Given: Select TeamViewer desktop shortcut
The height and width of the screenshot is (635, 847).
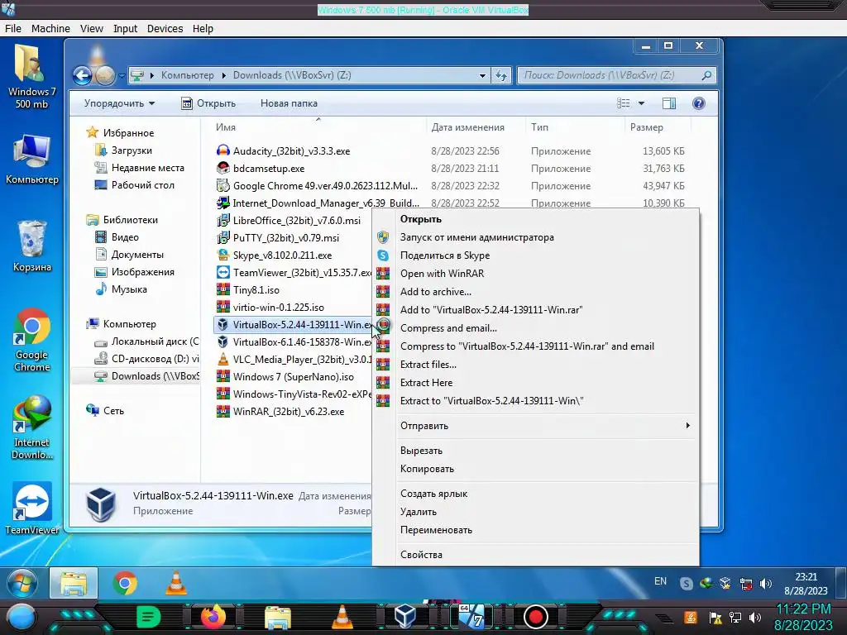Looking at the screenshot, I should pos(32,508).
